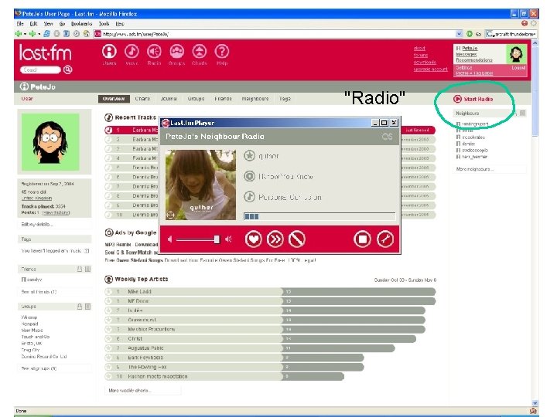Image resolution: width=557 pixels, height=417 pixels.
Task: Click the last.fm logo
Action: coord(45,53)
